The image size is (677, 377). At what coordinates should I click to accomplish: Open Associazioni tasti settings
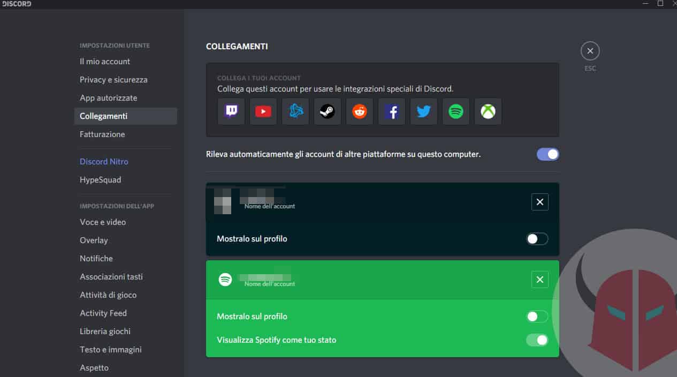[x=125, y=277]
